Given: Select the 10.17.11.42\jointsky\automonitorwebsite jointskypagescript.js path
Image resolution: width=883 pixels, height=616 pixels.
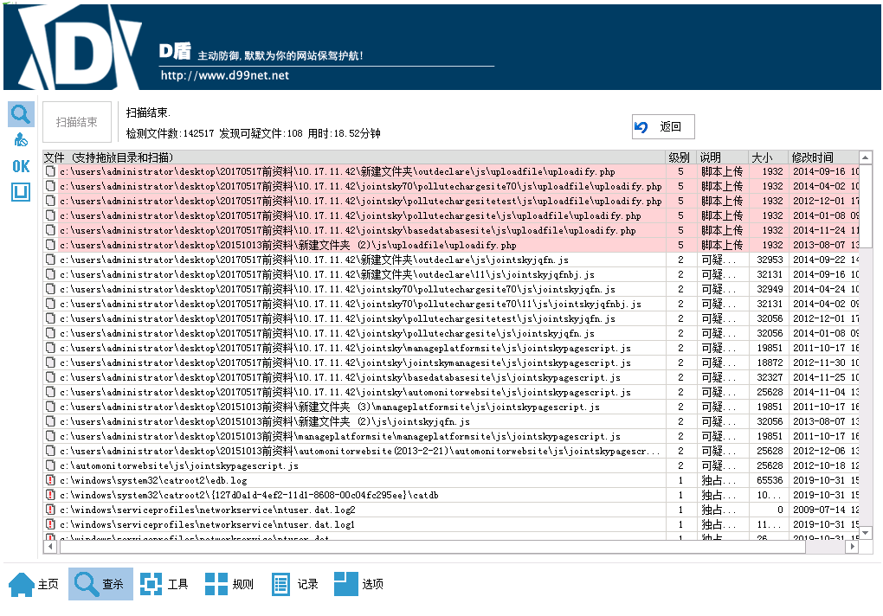Looking at the screenshot, I should click(x=345, y=392).
